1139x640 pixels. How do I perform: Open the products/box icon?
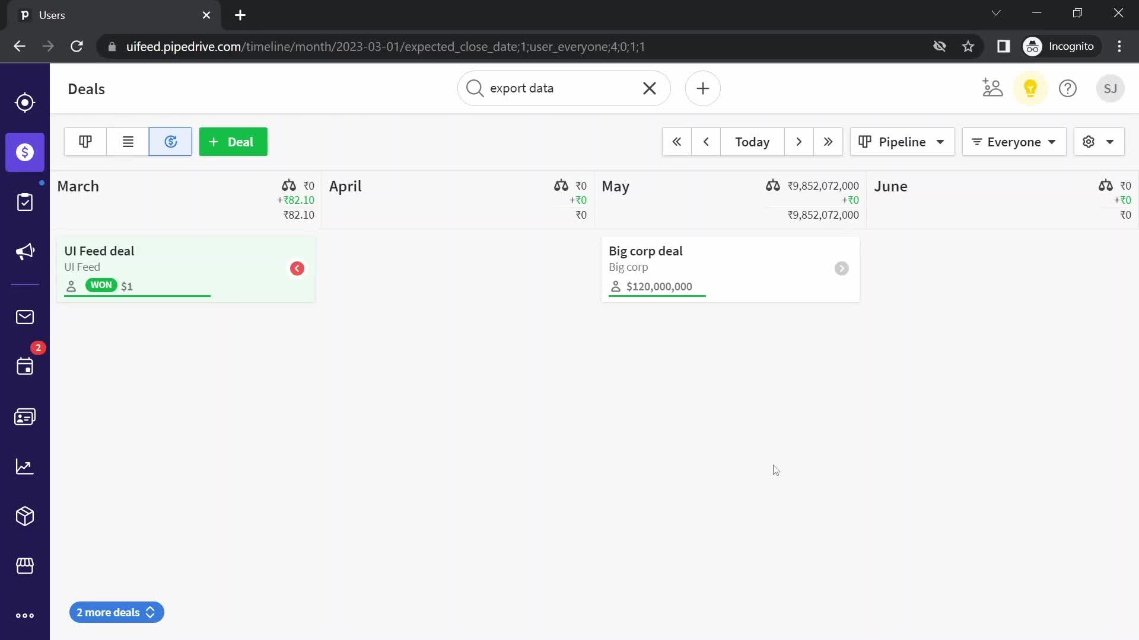click(x=25, y=516)
